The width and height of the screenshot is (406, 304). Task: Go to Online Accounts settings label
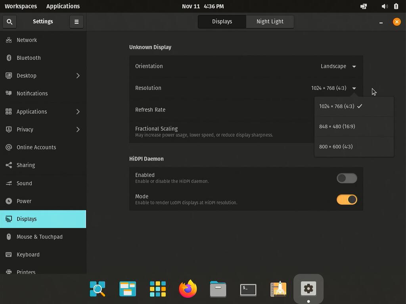click(36, 147)
